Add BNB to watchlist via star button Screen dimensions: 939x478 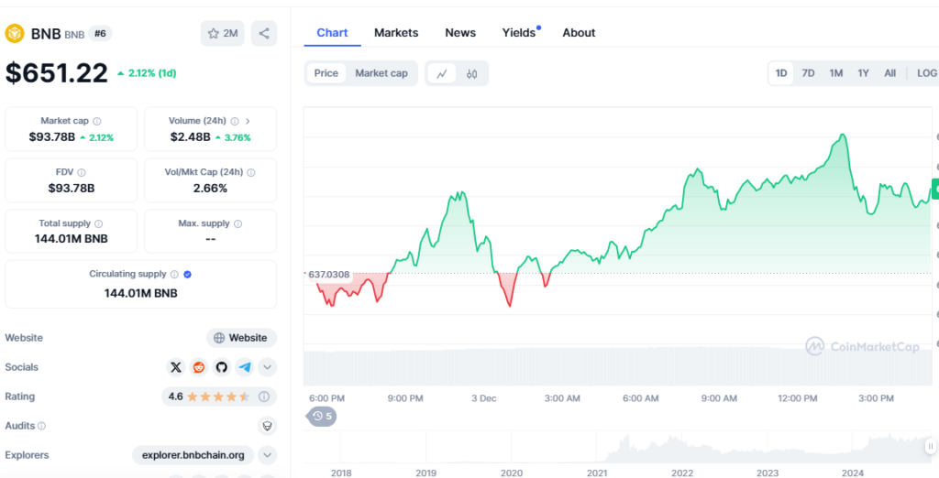point(222,34)
